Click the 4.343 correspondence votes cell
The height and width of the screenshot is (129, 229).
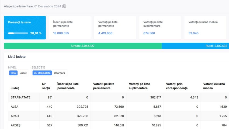click(194, 97)
